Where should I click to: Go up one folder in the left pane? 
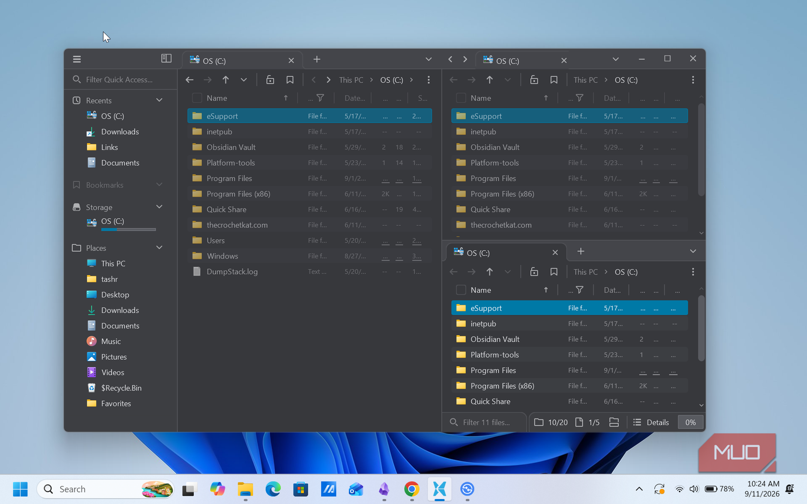coord(225,80)
